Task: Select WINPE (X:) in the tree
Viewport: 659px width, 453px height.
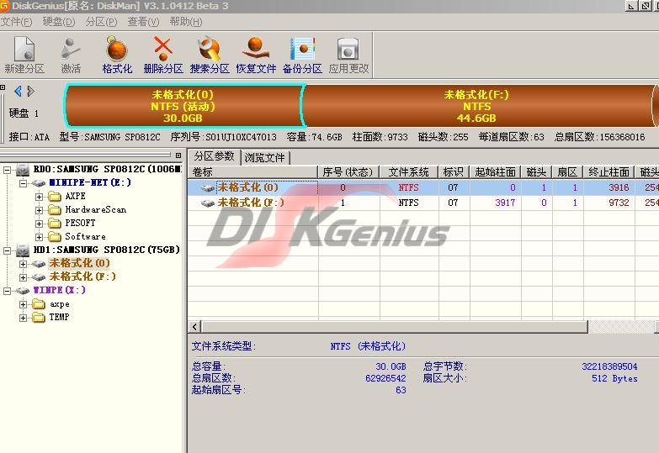Action: pyautogui.click(x=59, y=290)
